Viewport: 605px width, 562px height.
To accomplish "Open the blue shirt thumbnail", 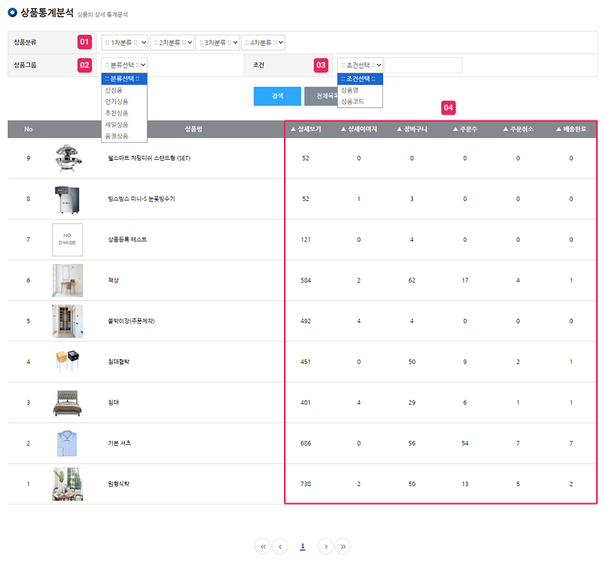I will coord(67,443).
